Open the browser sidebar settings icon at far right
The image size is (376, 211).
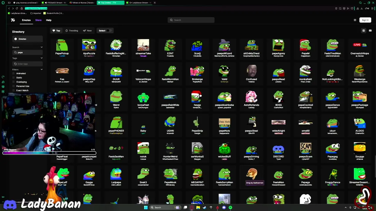tap(372, 8)
